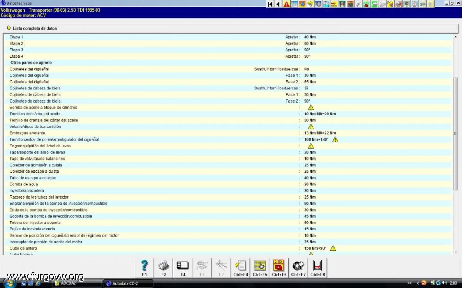The image size is (462, 288).
Task: Click the vertical scrollbar up arrow
Action: click(456, 37)
